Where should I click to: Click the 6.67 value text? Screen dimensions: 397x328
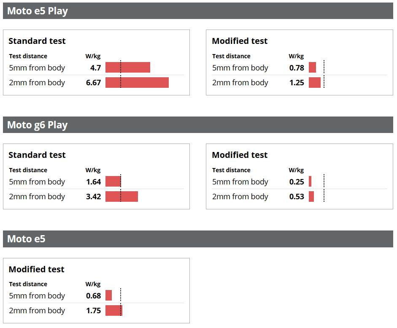point(93,83)
